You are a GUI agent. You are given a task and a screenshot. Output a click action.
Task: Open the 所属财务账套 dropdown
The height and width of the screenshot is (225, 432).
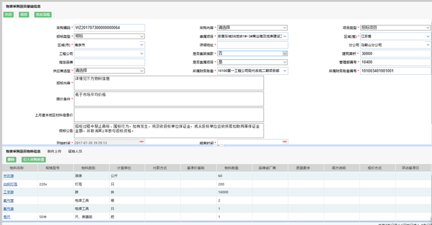point(285,71)
